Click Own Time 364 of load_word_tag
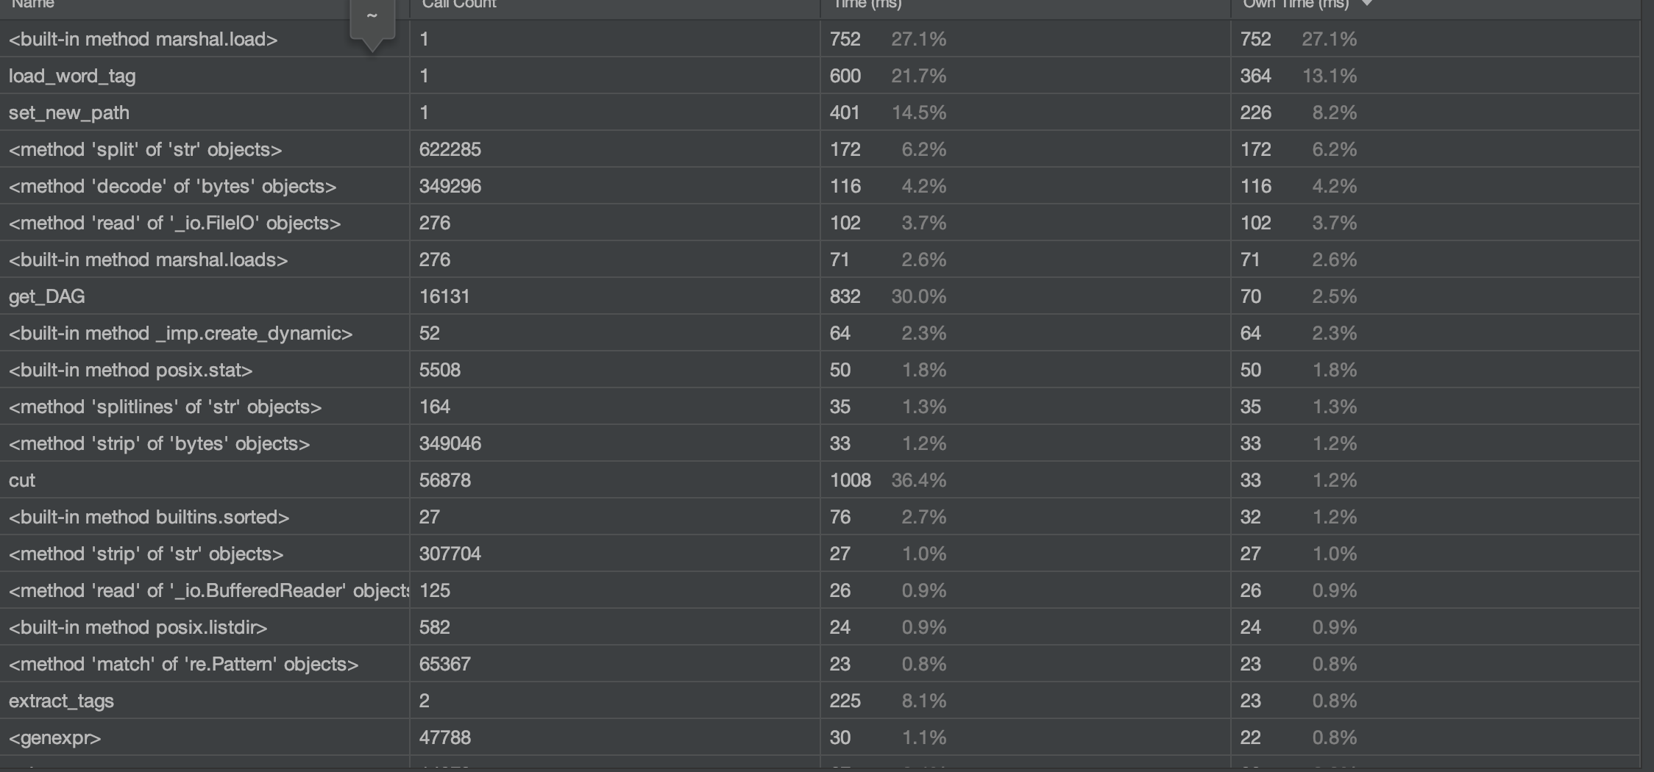 (1256, 76)
